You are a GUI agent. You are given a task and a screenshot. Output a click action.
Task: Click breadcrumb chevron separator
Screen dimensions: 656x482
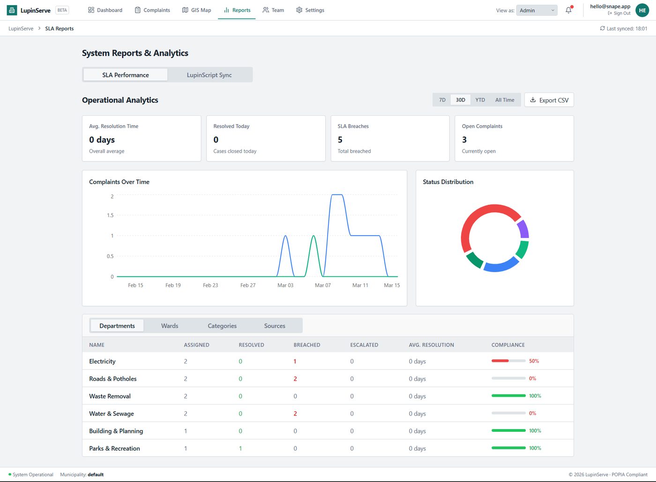tap(39, 29)
